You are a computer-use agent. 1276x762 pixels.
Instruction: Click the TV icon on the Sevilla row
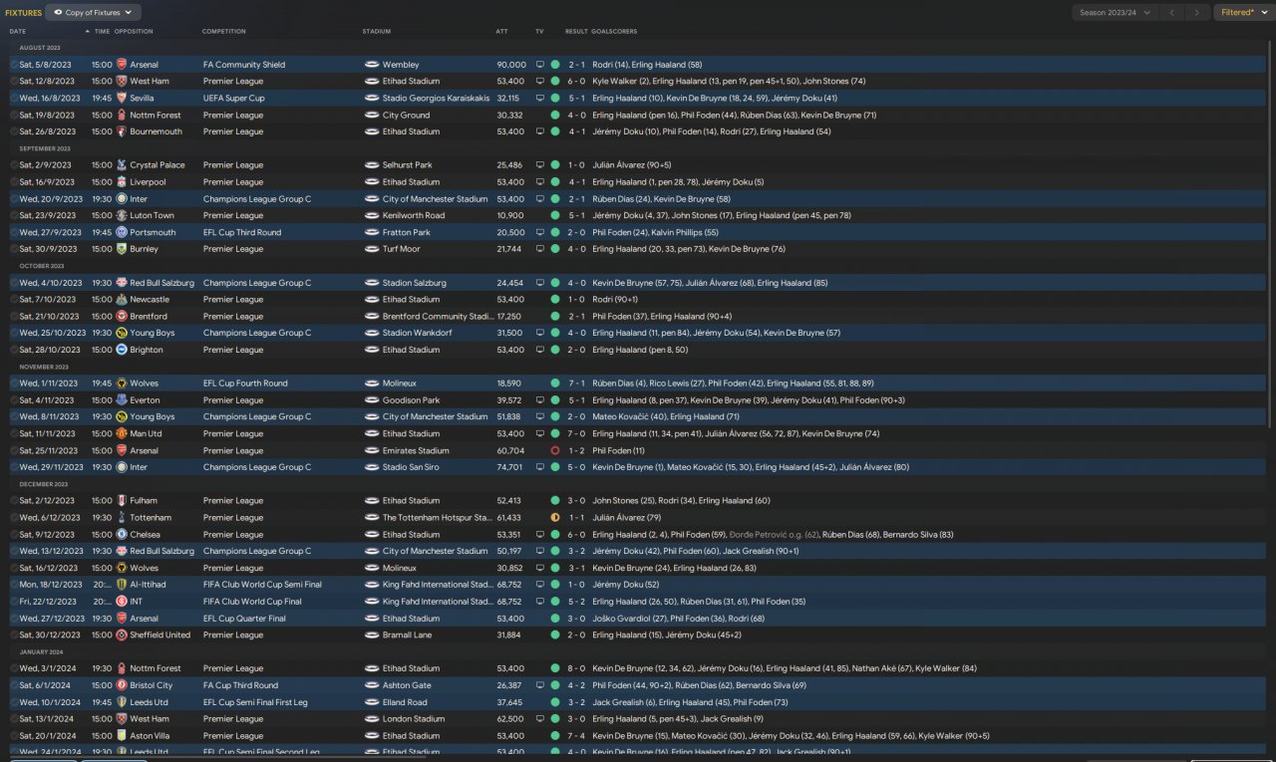point(540,99)
